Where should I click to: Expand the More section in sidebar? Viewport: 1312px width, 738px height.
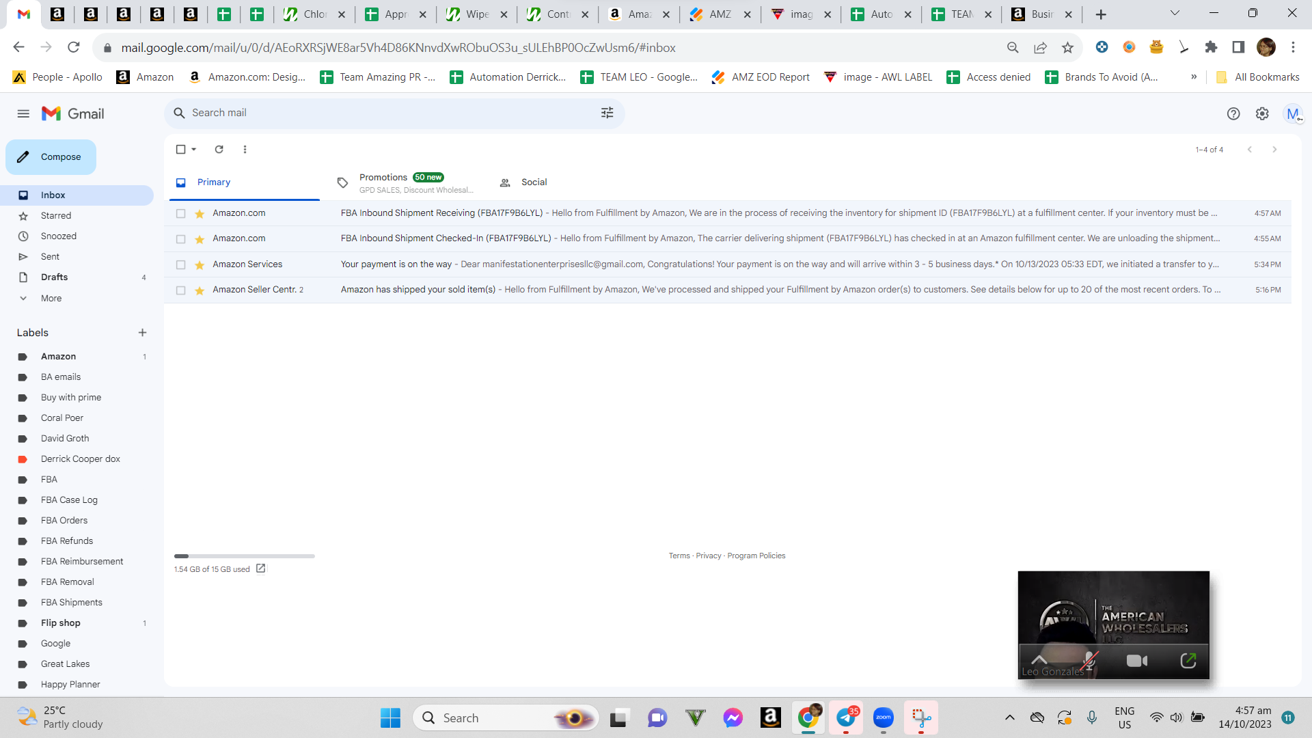(x=51, y=299)
